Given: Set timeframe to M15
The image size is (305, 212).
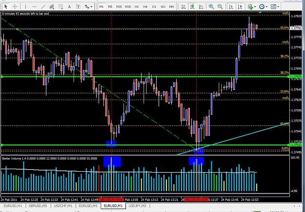Looking at the screenshot, I should click(x=119, y=7).
